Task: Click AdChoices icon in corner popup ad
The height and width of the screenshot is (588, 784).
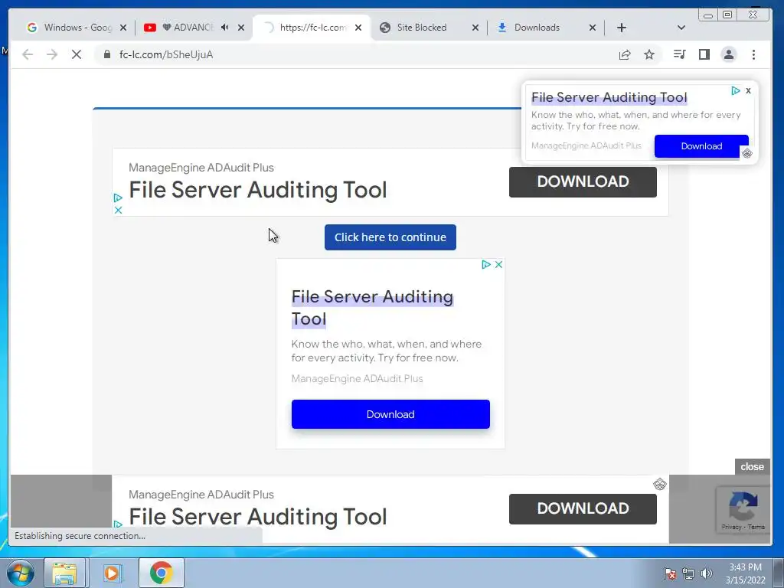Action: [735, 90]
